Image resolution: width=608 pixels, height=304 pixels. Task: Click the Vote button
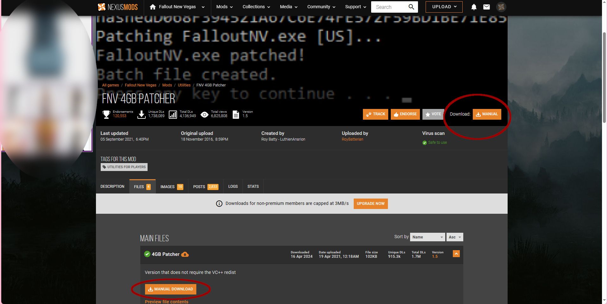tap(433, 114)
